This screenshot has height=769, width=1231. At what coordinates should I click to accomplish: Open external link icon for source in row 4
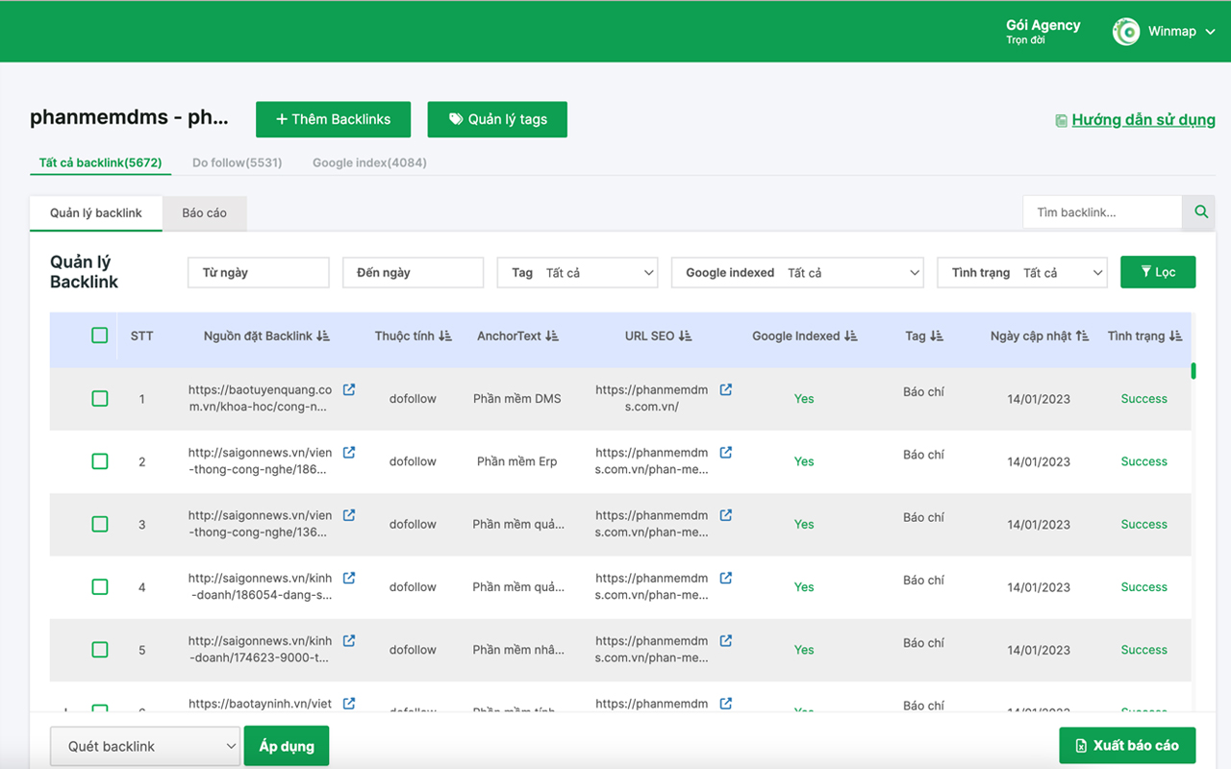(349, 578)
